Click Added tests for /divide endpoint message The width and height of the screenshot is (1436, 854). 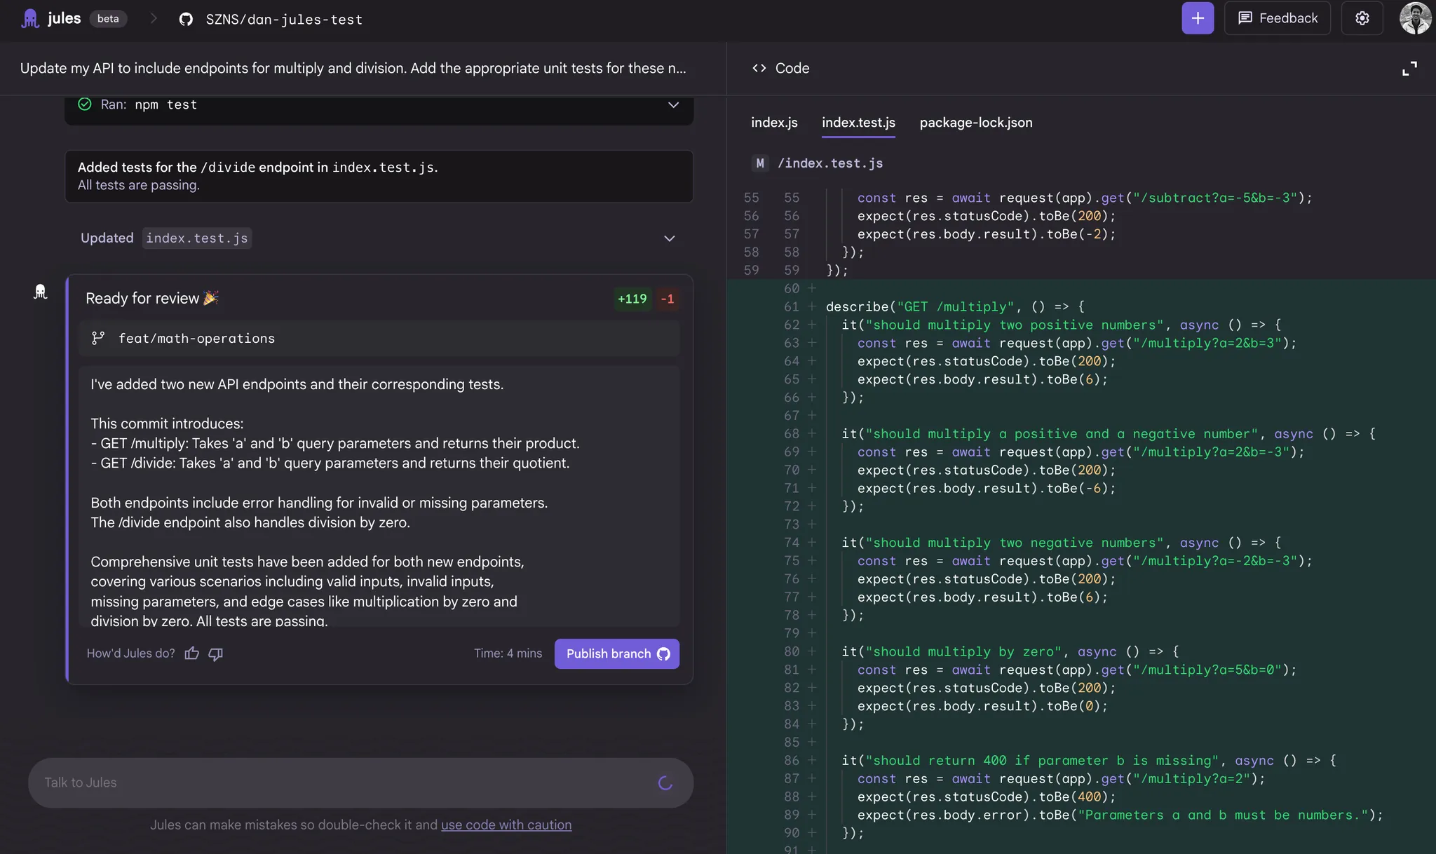257,168
